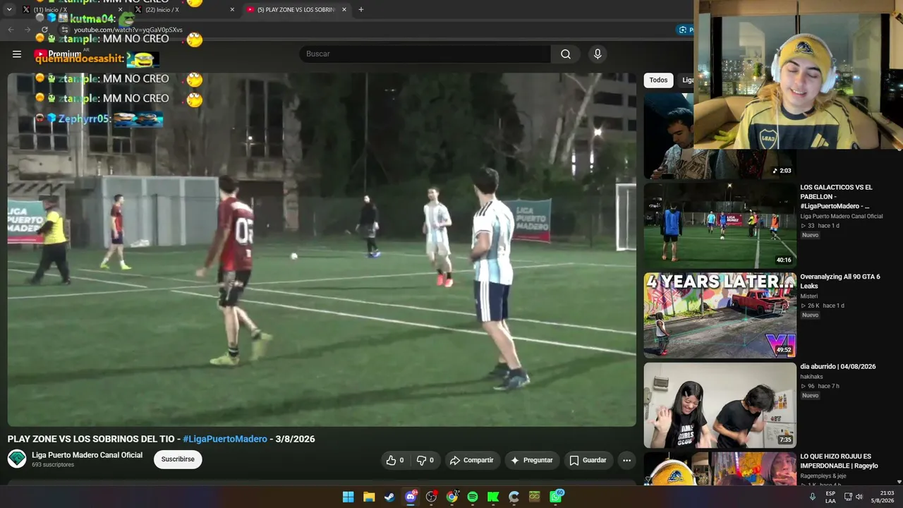Click the 693 suscriptores text
This screenshot has width=903, height=508.
[53, 465]
